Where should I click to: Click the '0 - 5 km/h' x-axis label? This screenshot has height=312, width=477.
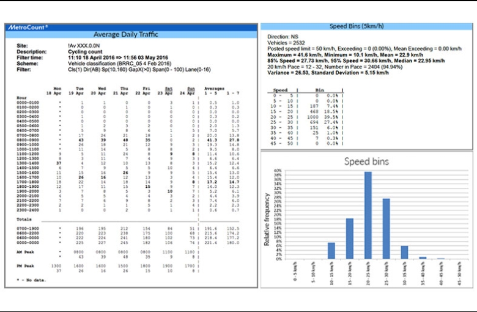click(x=295, y=271)
